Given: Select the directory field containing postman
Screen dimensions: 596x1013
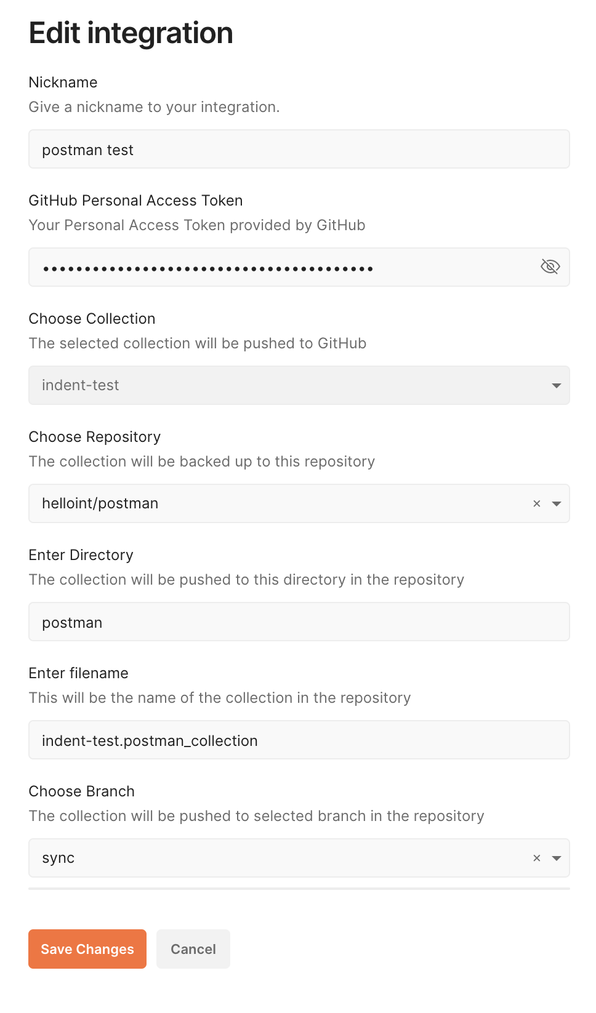Looking at the screenshot, I should (299, 622).
